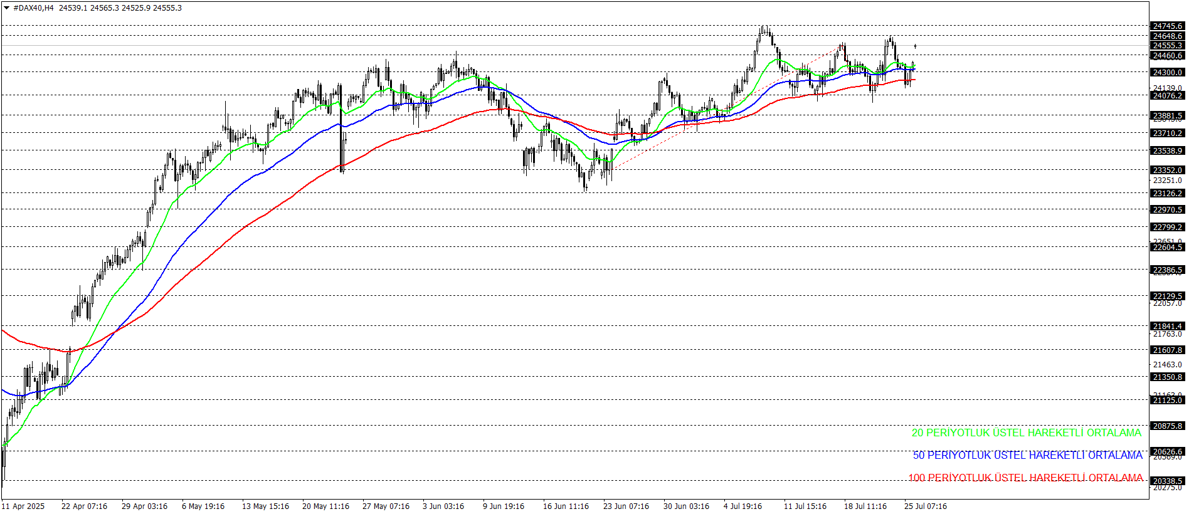This screenshot has width=1189, height=514.
Task: Click the 24076.2 price level label
Action: pyautogui.click(x=1168, y=95)
